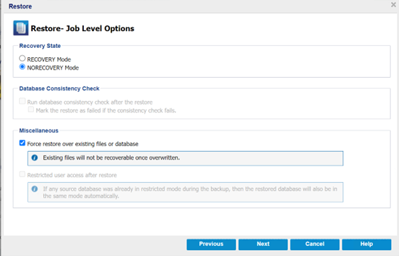Proceed with the Next button
Screen dimensions: 399x256
point(263,244)
